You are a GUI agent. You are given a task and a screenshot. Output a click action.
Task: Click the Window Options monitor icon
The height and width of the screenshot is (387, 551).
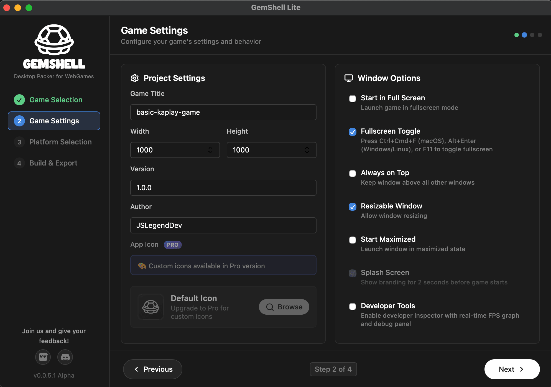[349, 78]
